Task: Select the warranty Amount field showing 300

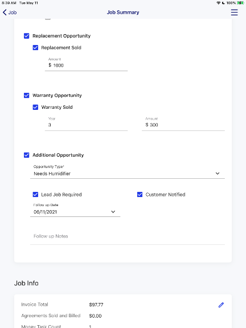Action: (183, 125)
